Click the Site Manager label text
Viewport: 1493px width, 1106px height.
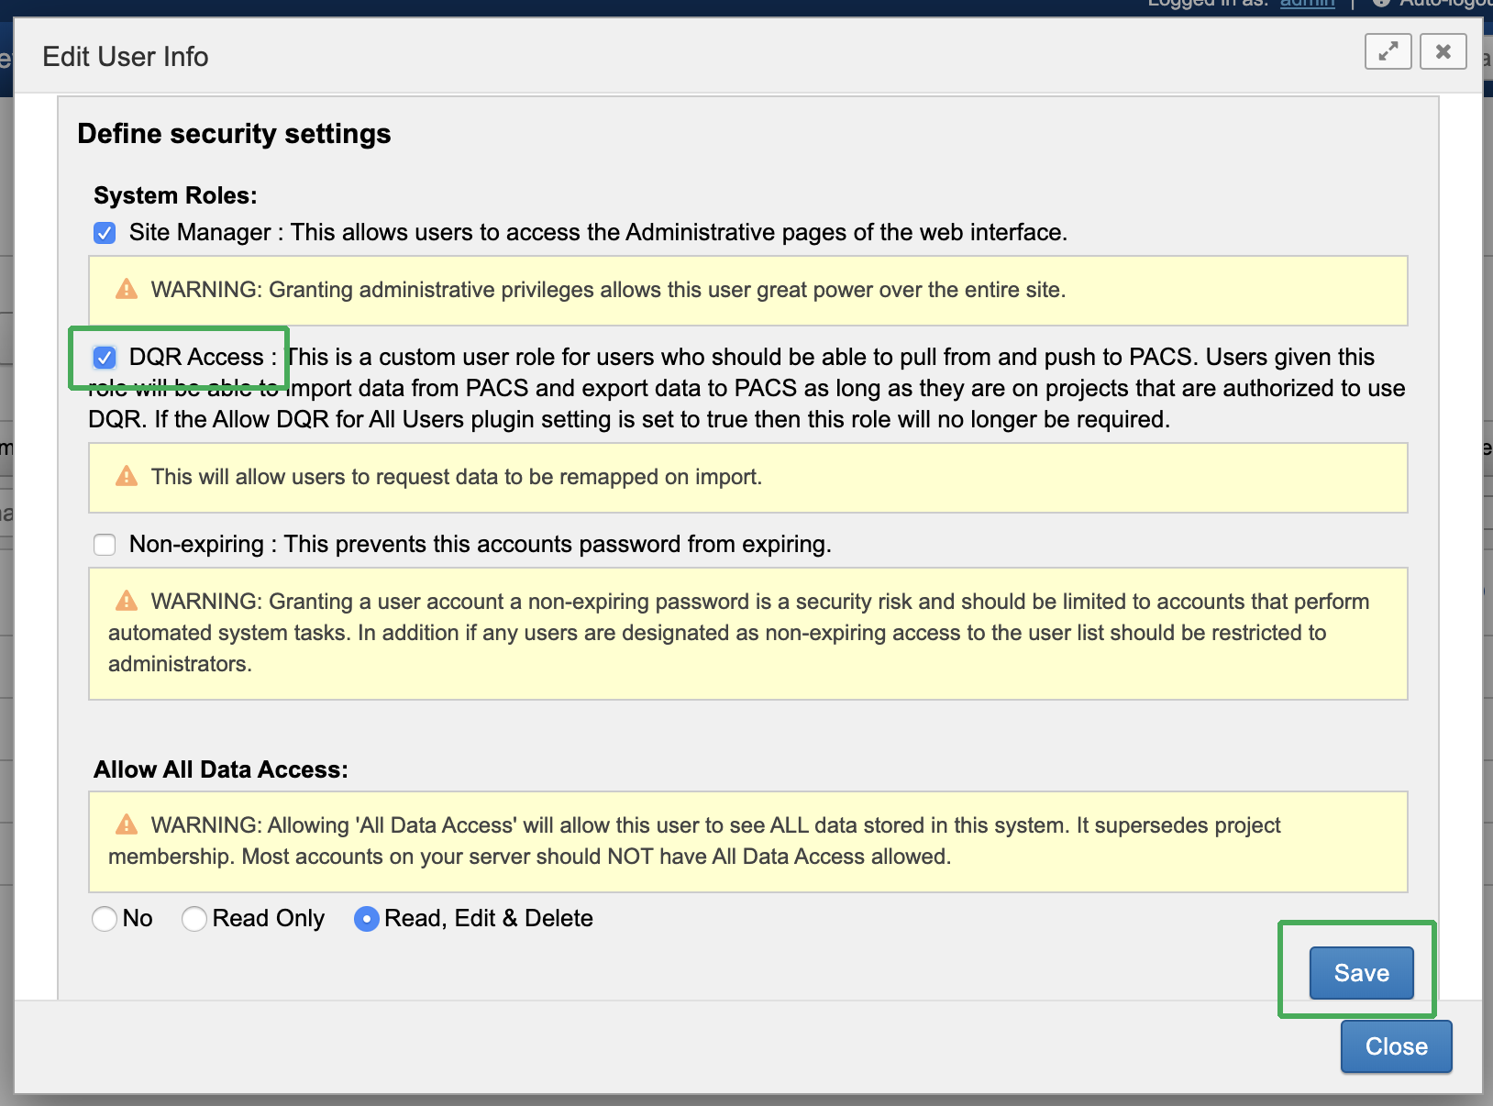(x=199, y=233)
